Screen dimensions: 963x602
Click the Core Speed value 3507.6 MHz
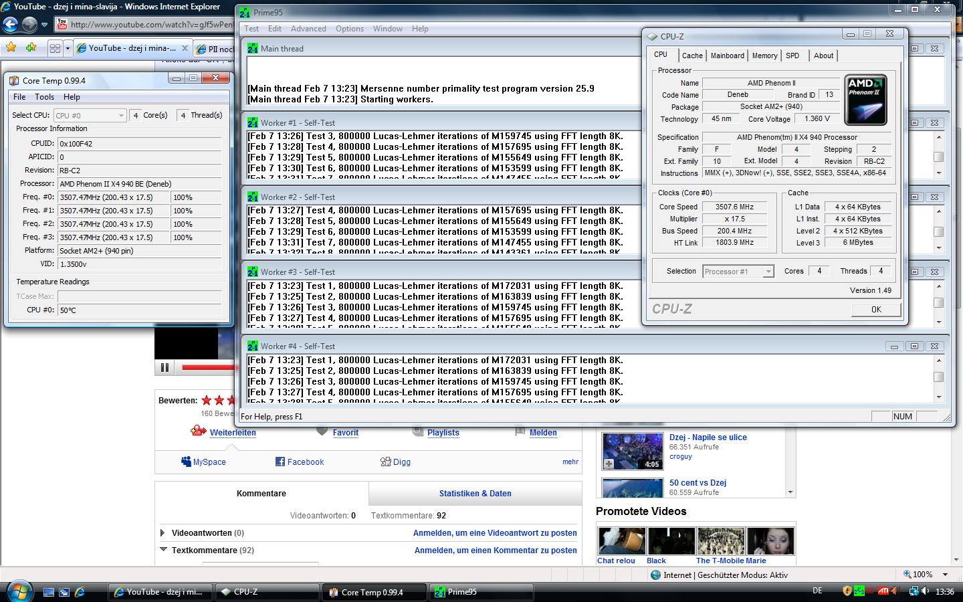click(734, 207)
